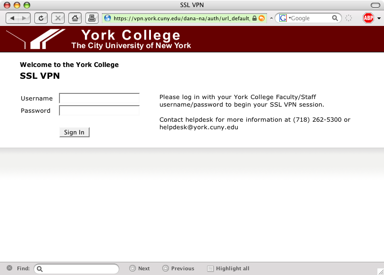
Task: Click in the Find text field
Action: (x=76, y=269)
